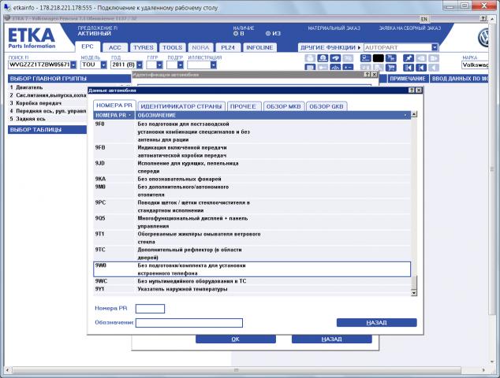Open the ОБЗОР МКВ tab
This screenshot has width=500, height=378.
point(283,106)
